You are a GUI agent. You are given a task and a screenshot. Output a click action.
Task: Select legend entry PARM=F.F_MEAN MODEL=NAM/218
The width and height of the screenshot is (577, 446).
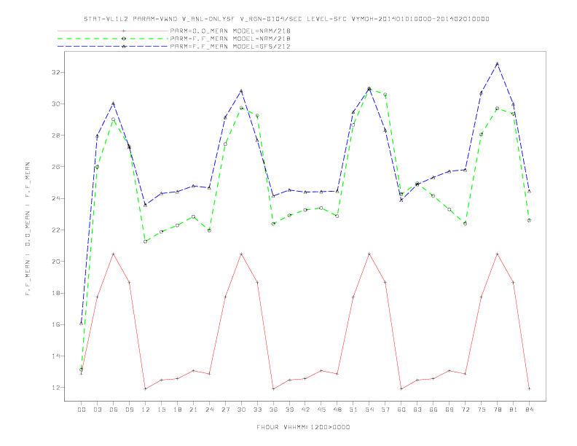click(x=230, y=39)
